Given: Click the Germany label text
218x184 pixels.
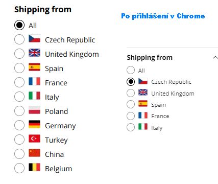Looking at the screenshot, I should [60, 126].
